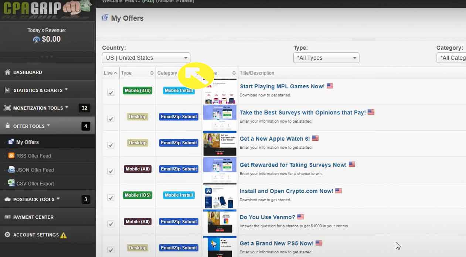The height and width of the screenshot is (257, 466).
Task: Toggle Live checkbox for Venmo offer
Action: click(x=111, y=223)
